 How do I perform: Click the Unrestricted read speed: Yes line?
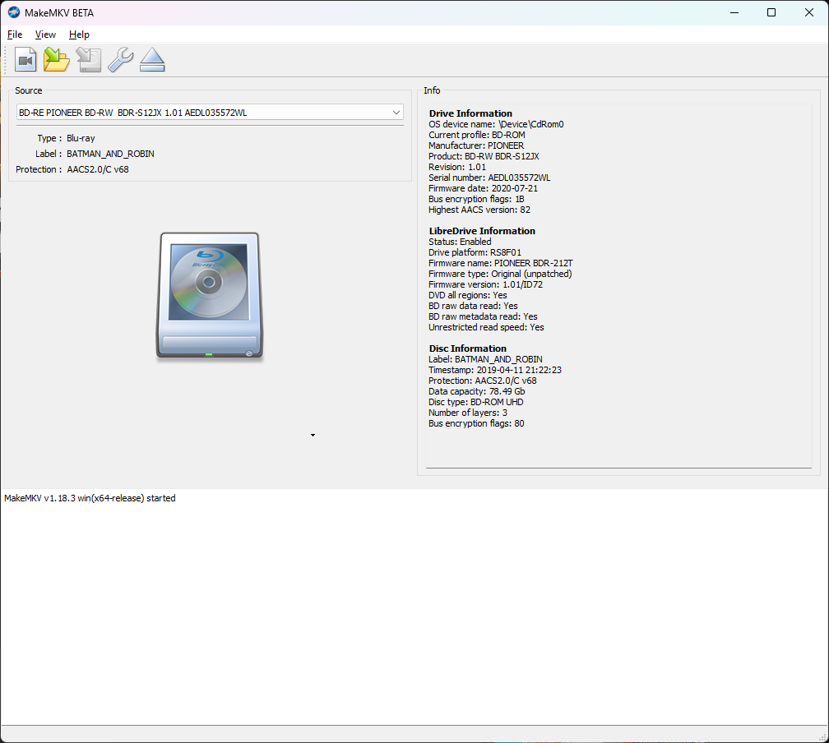(486, 327)
